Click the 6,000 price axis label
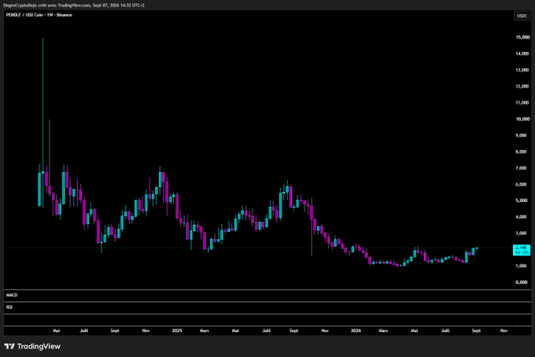The height and width of the screenshot is (357, 535). 522,185
